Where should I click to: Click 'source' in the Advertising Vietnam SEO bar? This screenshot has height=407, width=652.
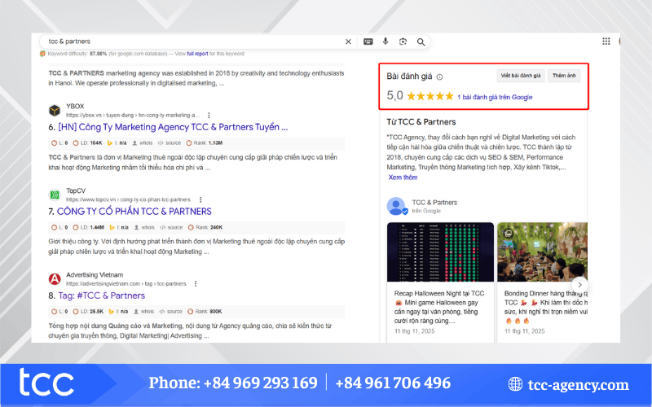pos(171,312)
